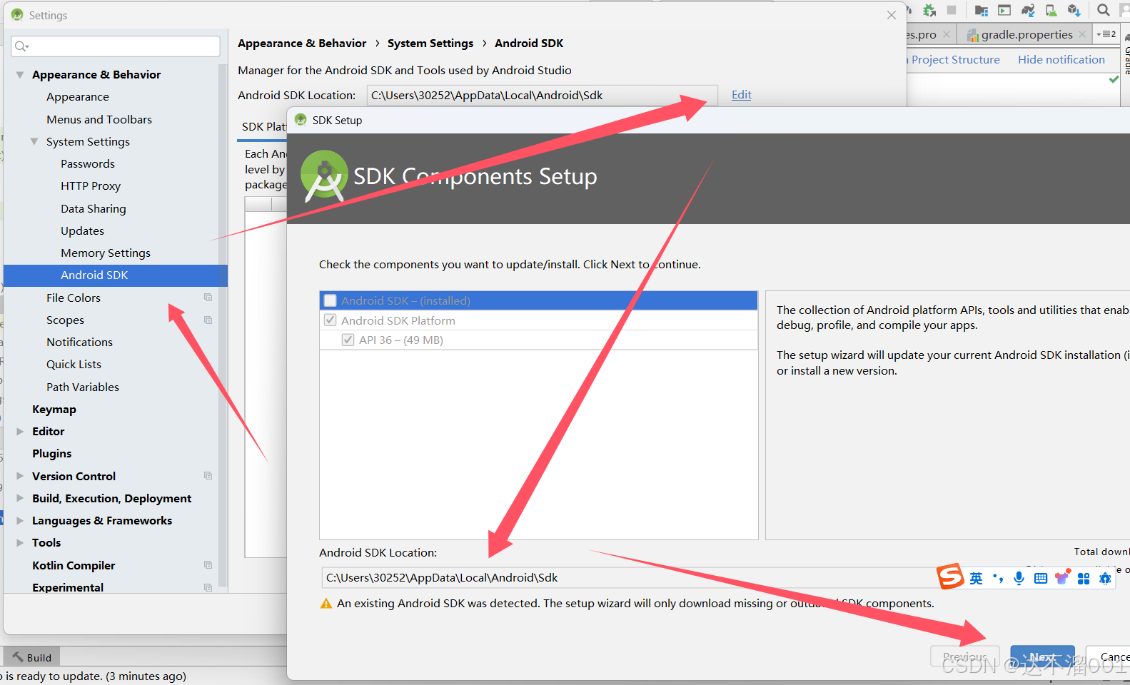Expand the Editor settings node
The width and height of the screenshot is (1130, 685).
click(20, 431)
